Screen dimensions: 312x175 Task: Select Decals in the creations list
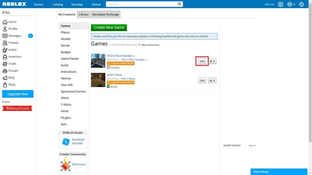(65, 45)
